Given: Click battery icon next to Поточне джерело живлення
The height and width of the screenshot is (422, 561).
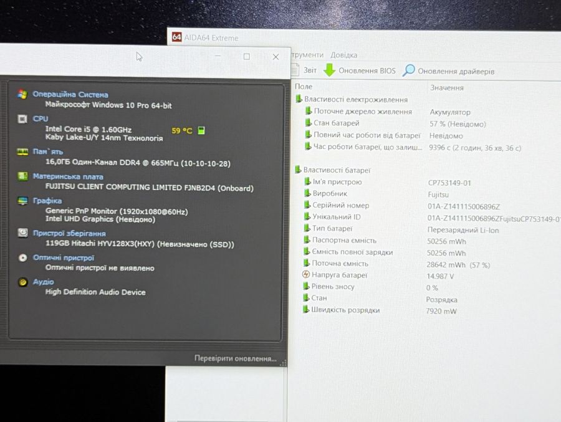Looking at the screenshot, I should coord(309,111).
